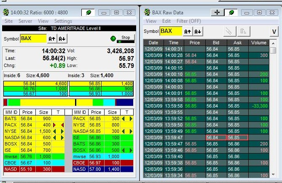Screen dimensions: 282x183
Task: Click the green arrows in NYSE 56.84 bid row
Action: pyautogui.click(x=58, y=132)
